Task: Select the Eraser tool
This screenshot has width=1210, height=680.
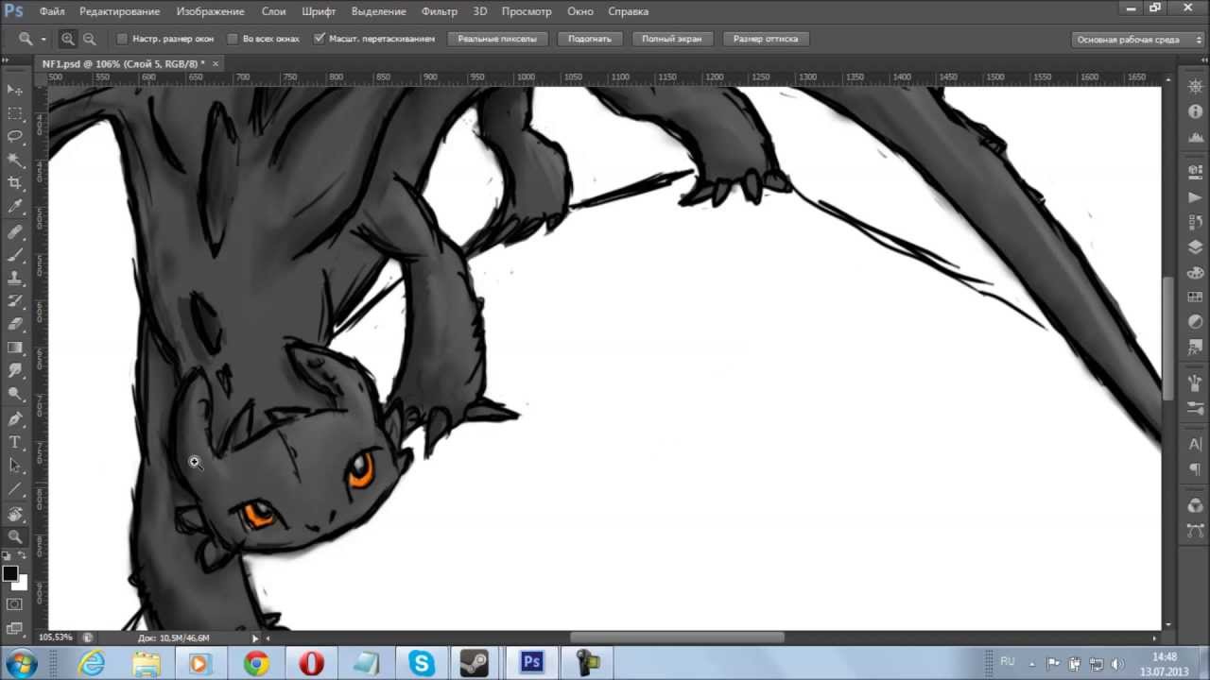Action: (15, 324)
